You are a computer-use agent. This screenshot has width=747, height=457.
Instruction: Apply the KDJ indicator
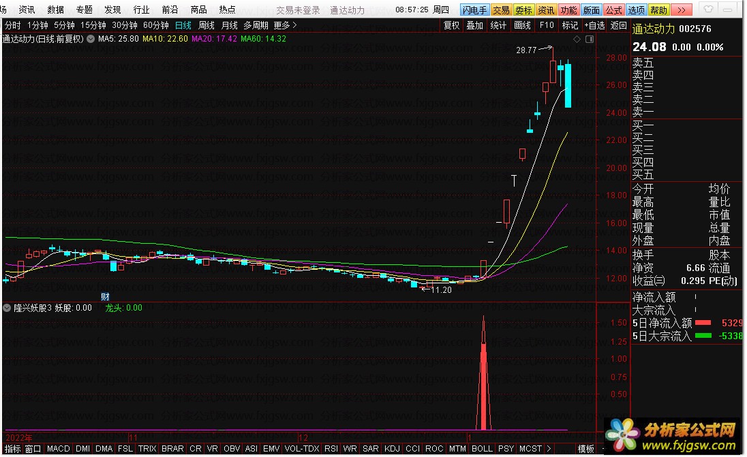(392, 448)
